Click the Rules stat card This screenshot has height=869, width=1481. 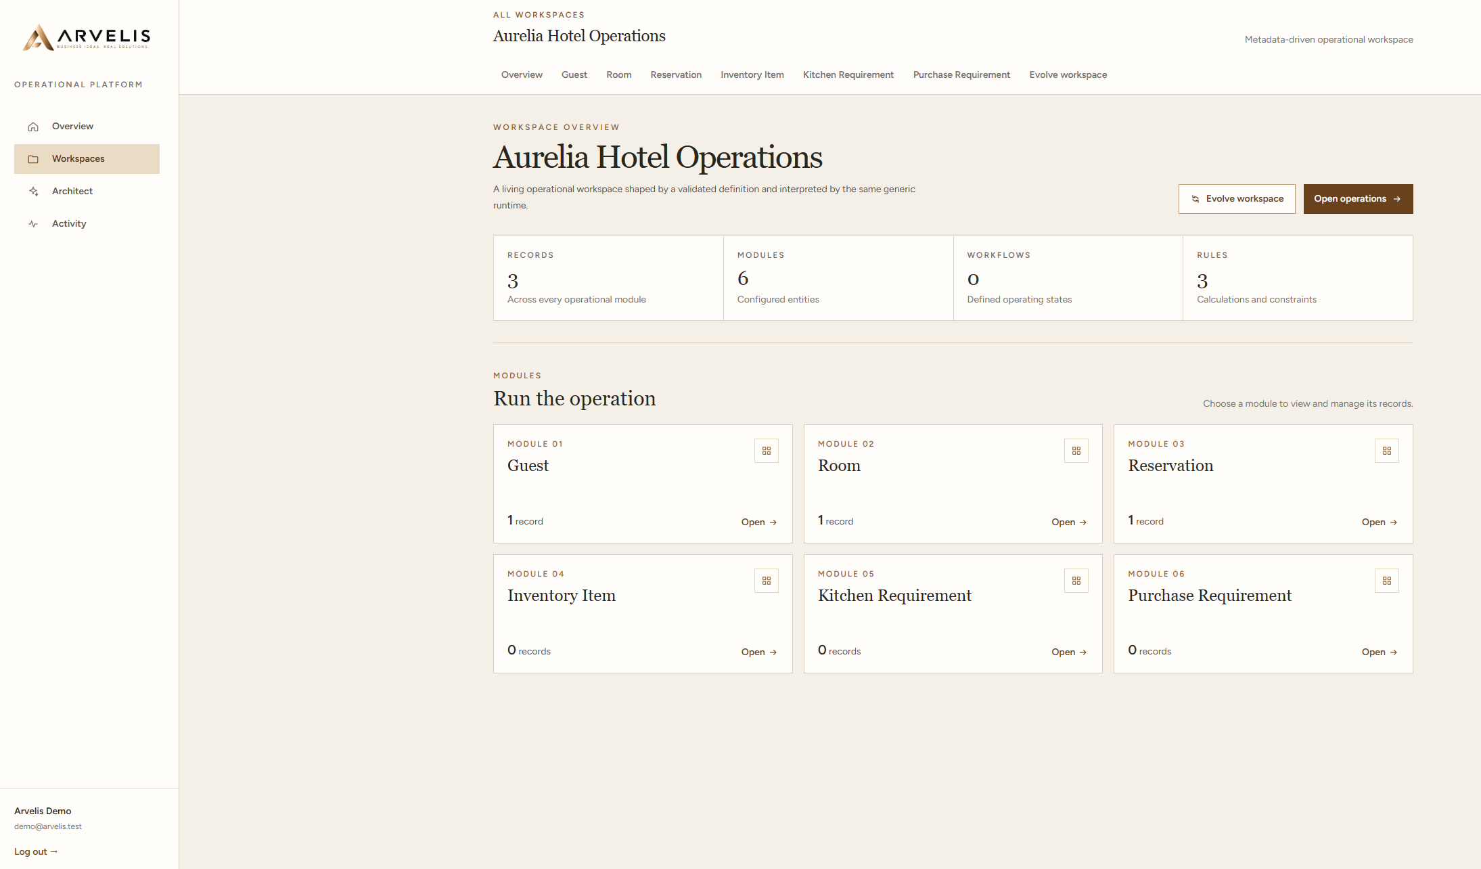[1298, 278]
